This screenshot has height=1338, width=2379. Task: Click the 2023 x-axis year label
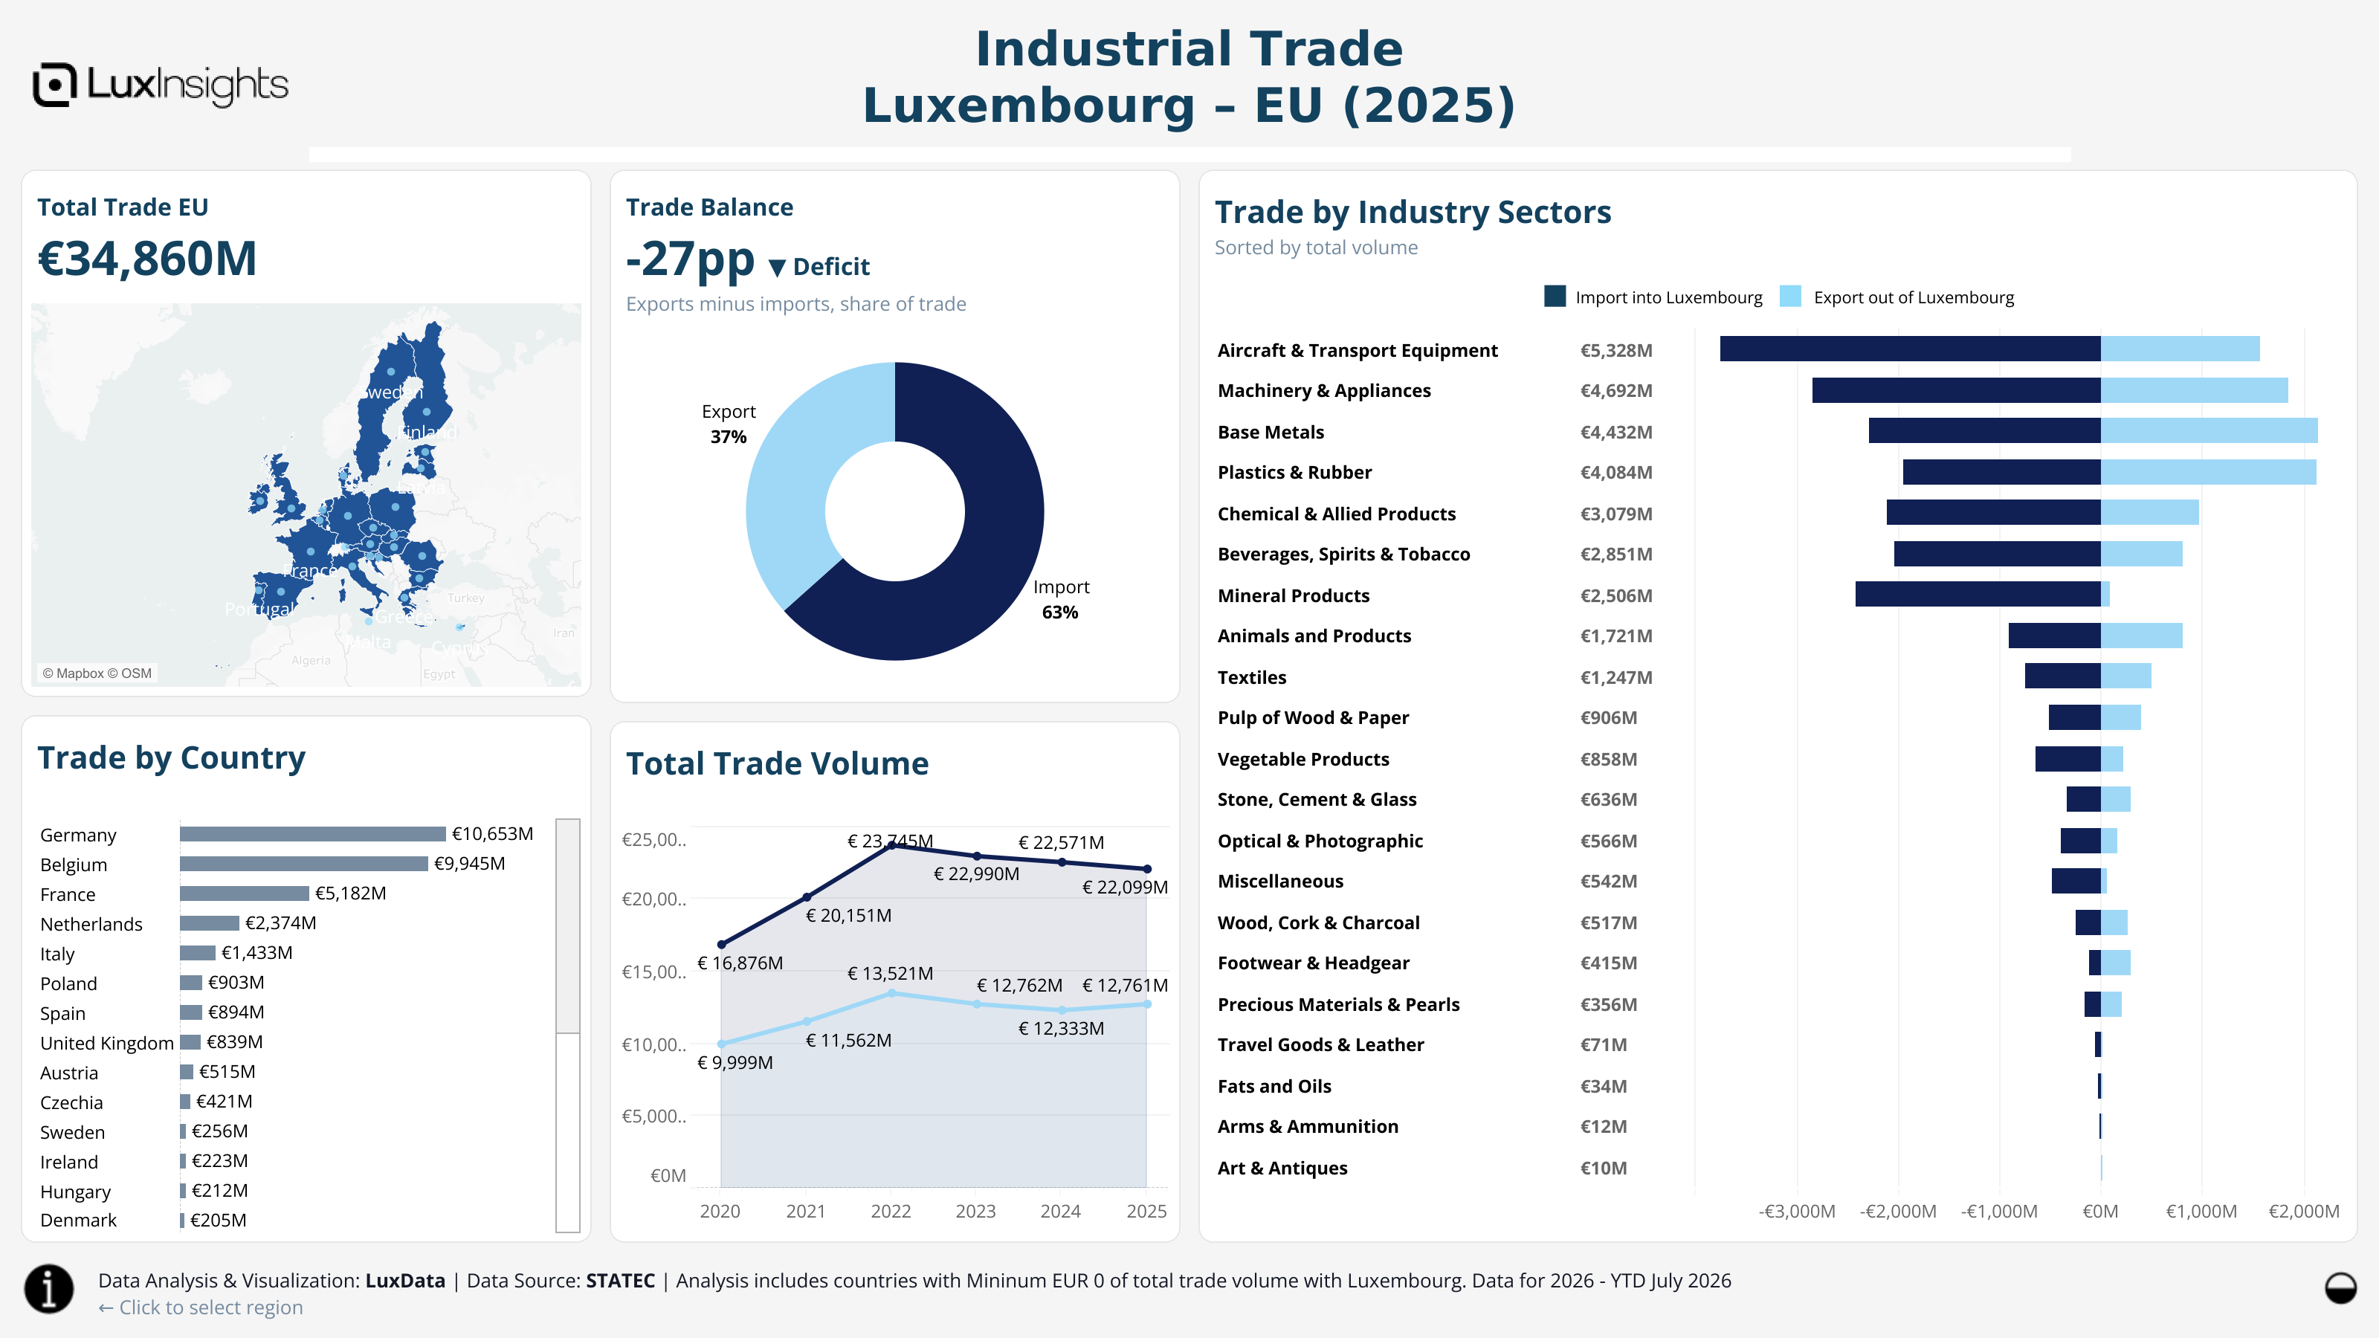point(976,1212)
